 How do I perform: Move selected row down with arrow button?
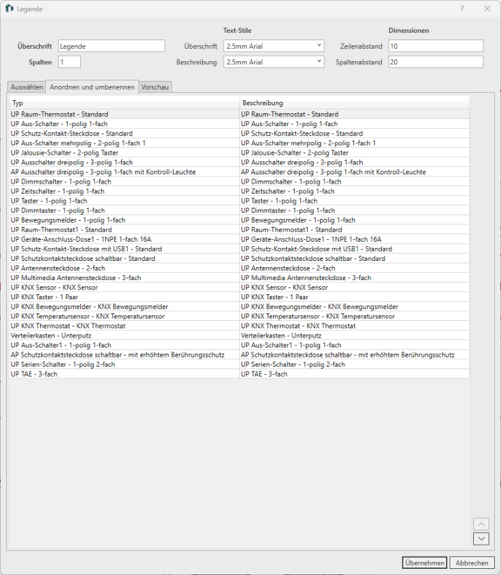coord(481,538)
